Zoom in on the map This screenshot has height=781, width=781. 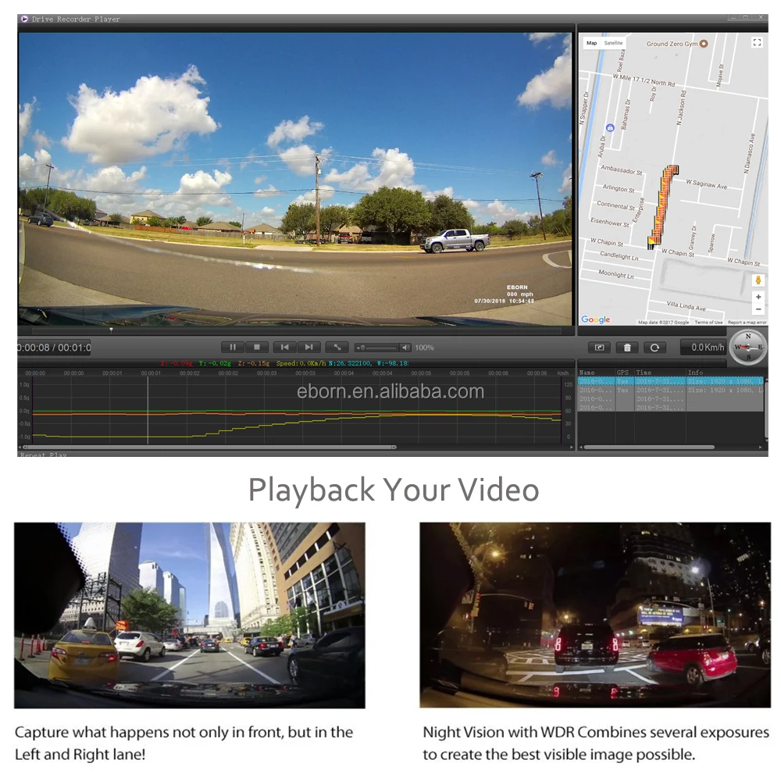(x=758, y=298)
